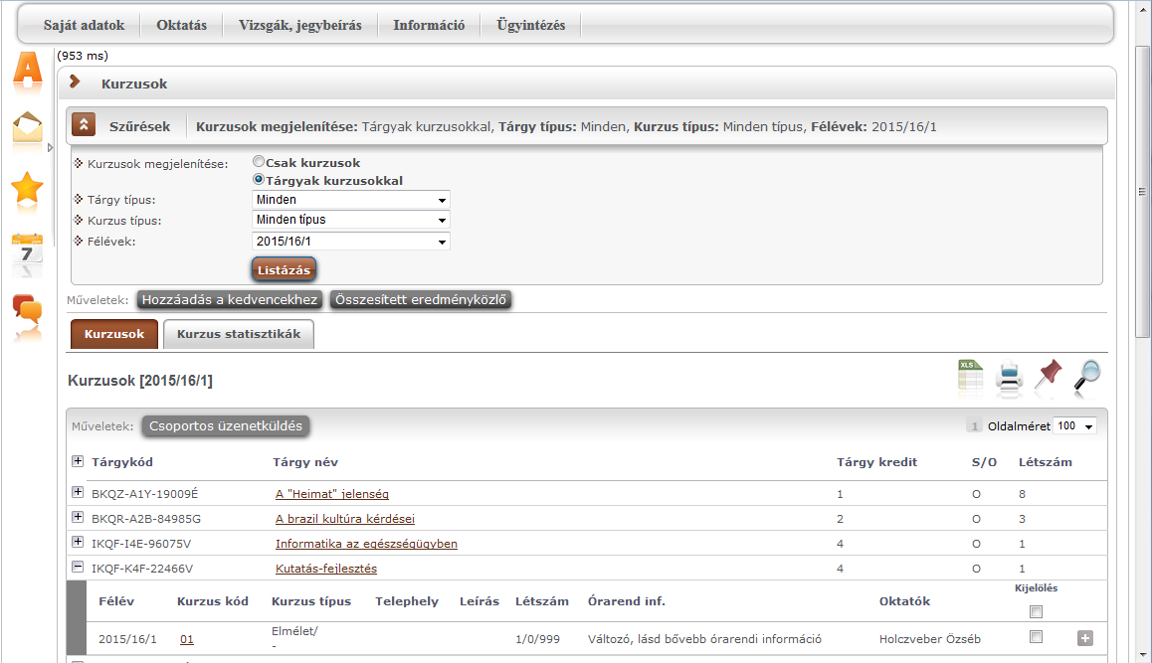
Task: Open the A "Heimat" jelenség link
Action: (x=332, y=494)
